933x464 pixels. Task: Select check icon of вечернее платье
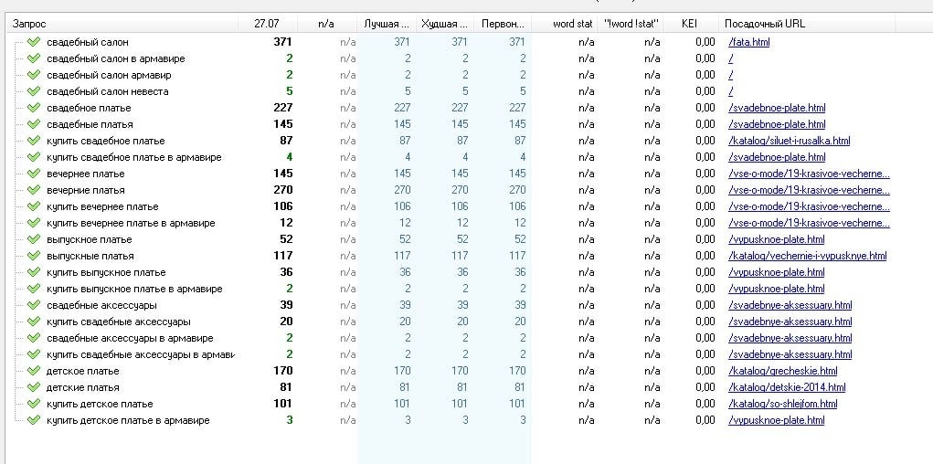[x=34, y=174]
